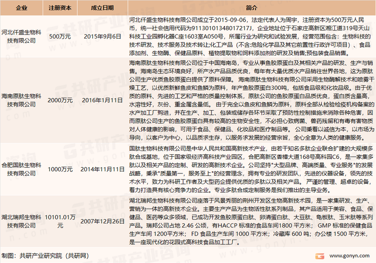The image size is (376, 263).
Task: Select the 10101.01万元 registered capital cell
Action: point(60,221)
